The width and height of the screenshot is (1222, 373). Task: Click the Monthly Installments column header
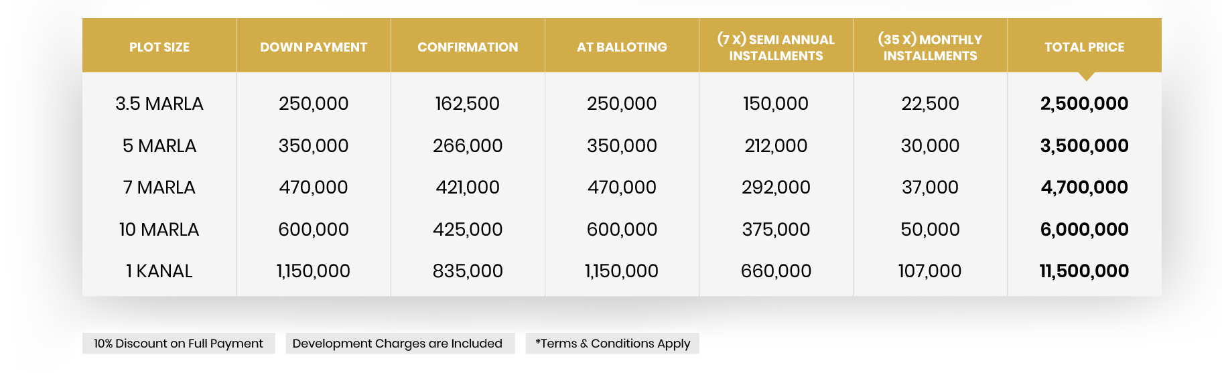coord(930,48)
